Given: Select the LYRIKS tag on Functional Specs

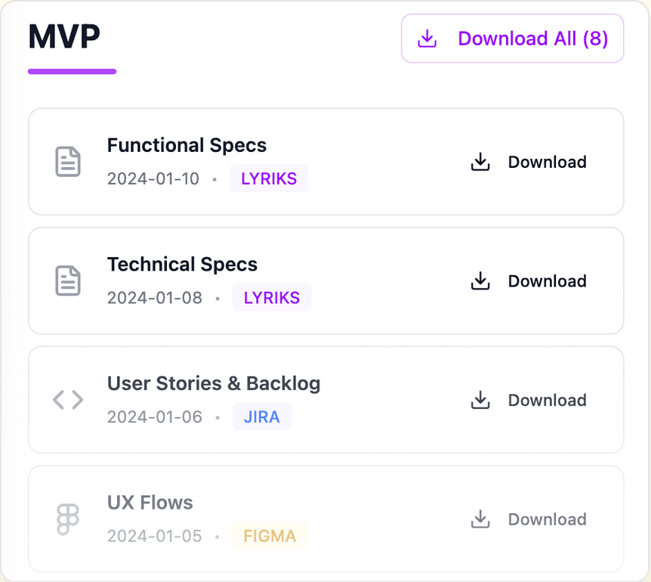Looking at the screenshot, I should coord(269,179).
